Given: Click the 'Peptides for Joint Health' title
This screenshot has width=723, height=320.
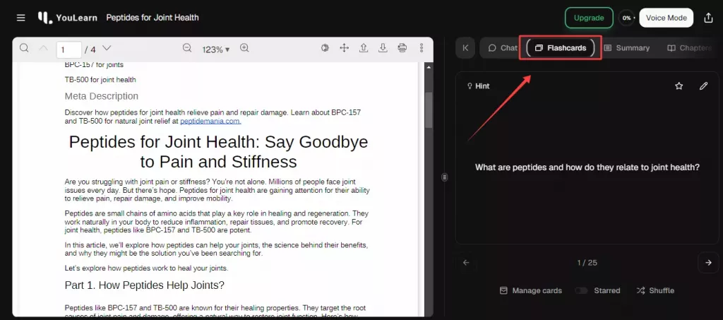Looking at the screenshot, I should point(153,18).
